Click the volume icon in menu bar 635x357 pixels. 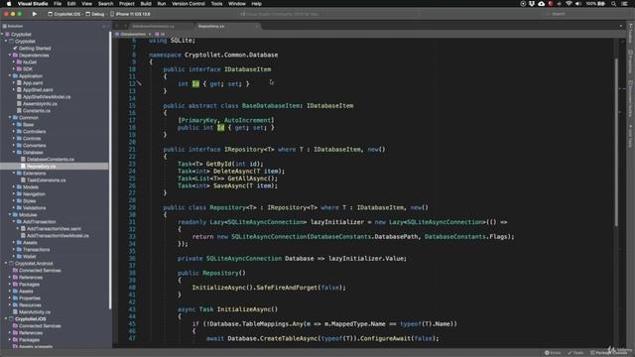(577, 4)
